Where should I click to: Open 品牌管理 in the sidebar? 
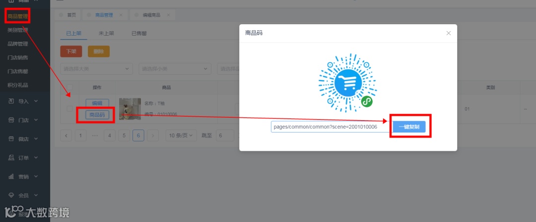[17, 44]
